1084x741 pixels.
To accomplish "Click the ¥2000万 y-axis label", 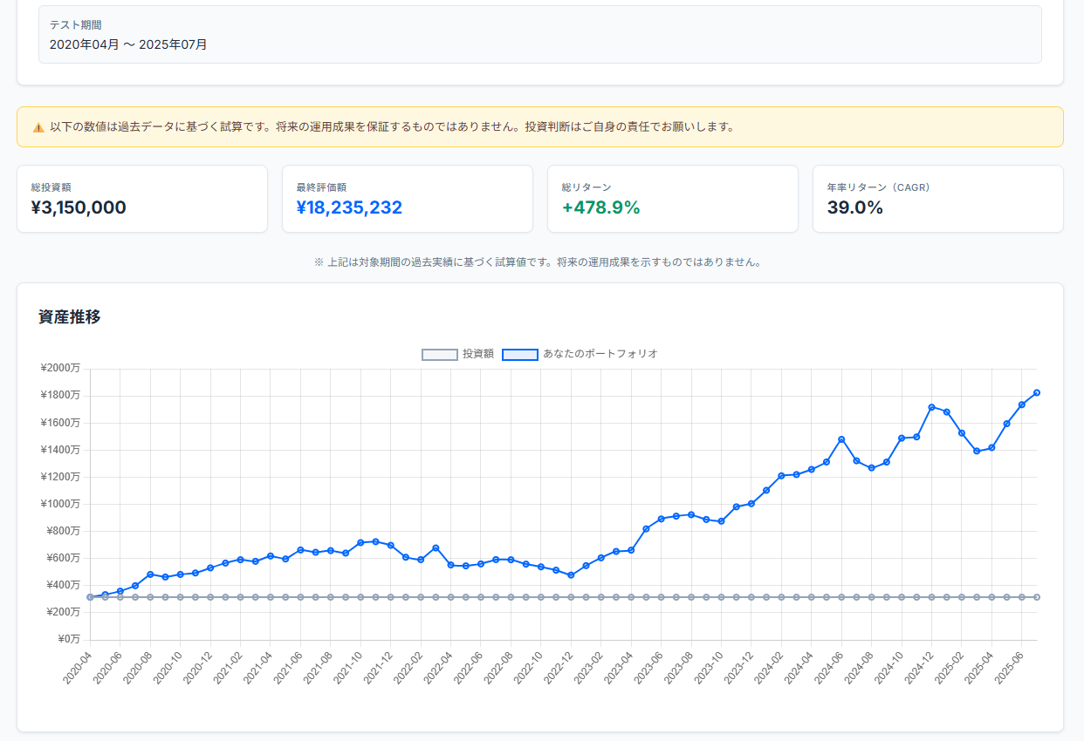I will [x=59, y=368].
